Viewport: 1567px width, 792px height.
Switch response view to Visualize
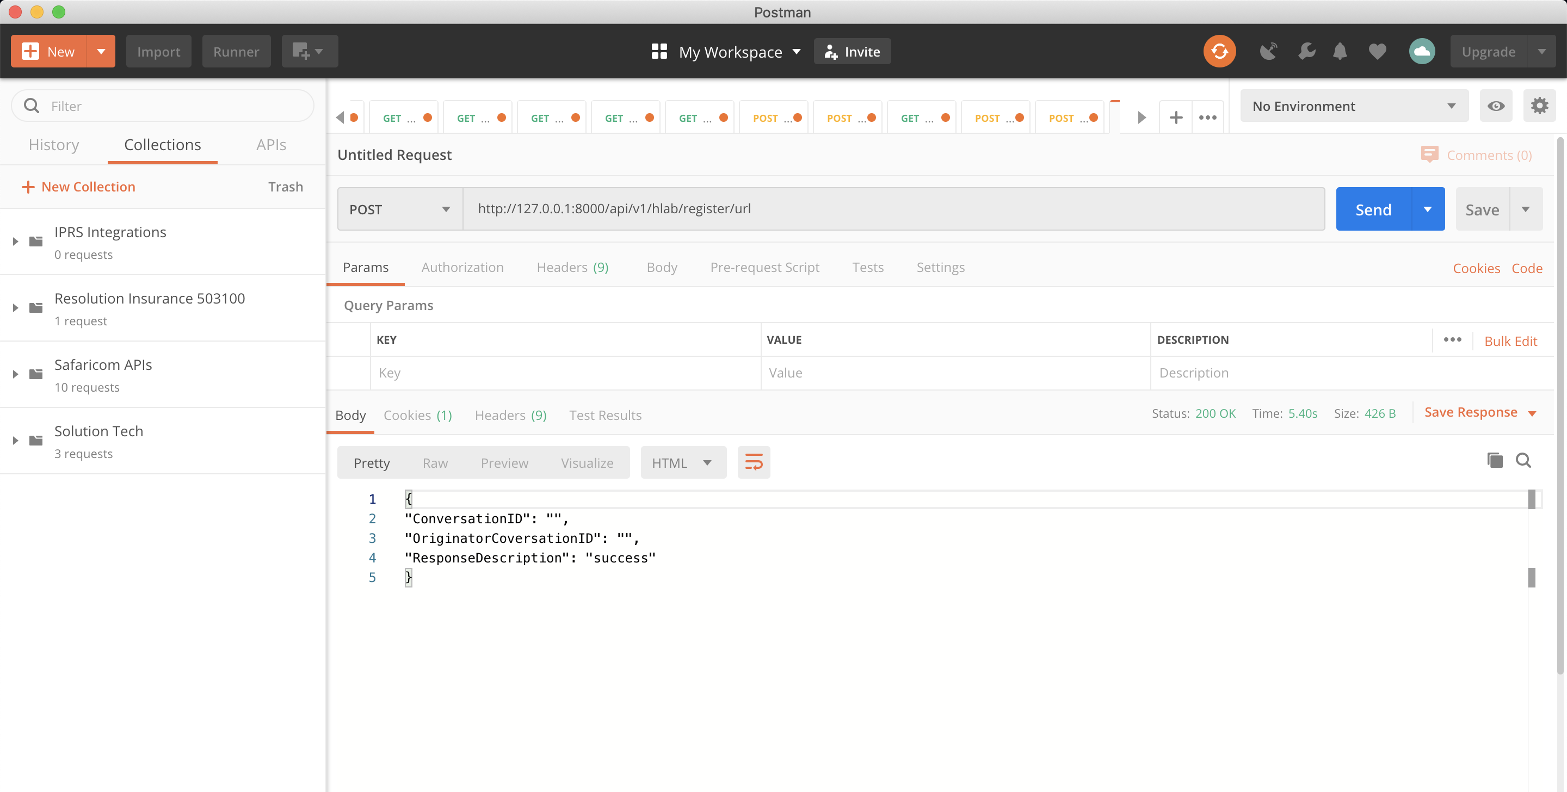(x=587, y=463)
